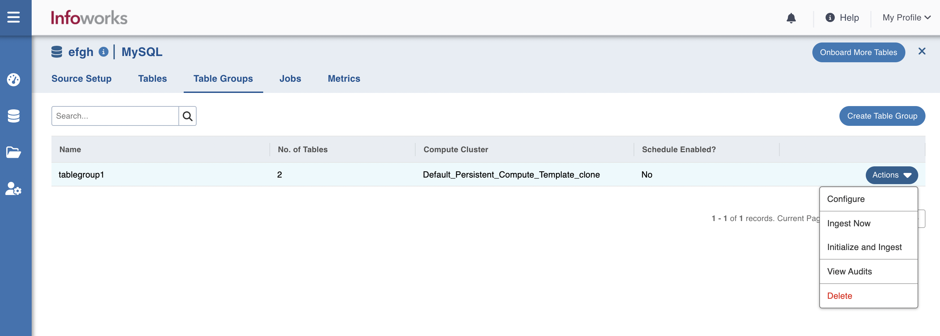Expand the My Profile dropdown
Viewport: 940px width, 336px height.
coord(906,17)
